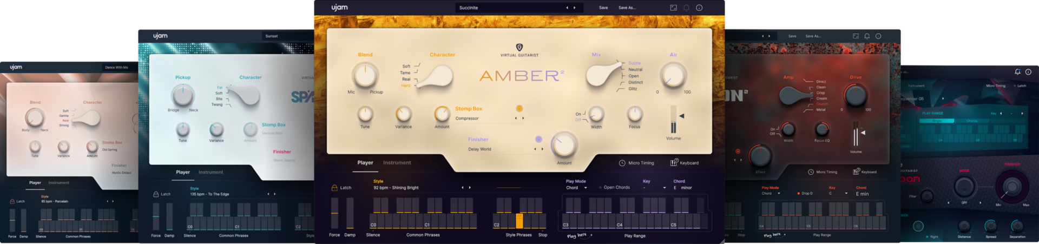Select previous preset arrow beside Succinite
Image resolution: width=1039 pixels, height=244 pixels.
(x=567, y=8)
